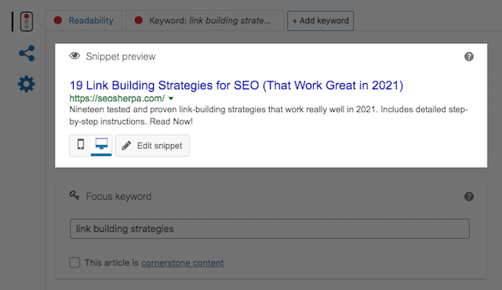The image size is (502, 290).
Task: Click the Edit snippet button
Action: [152, 146]
